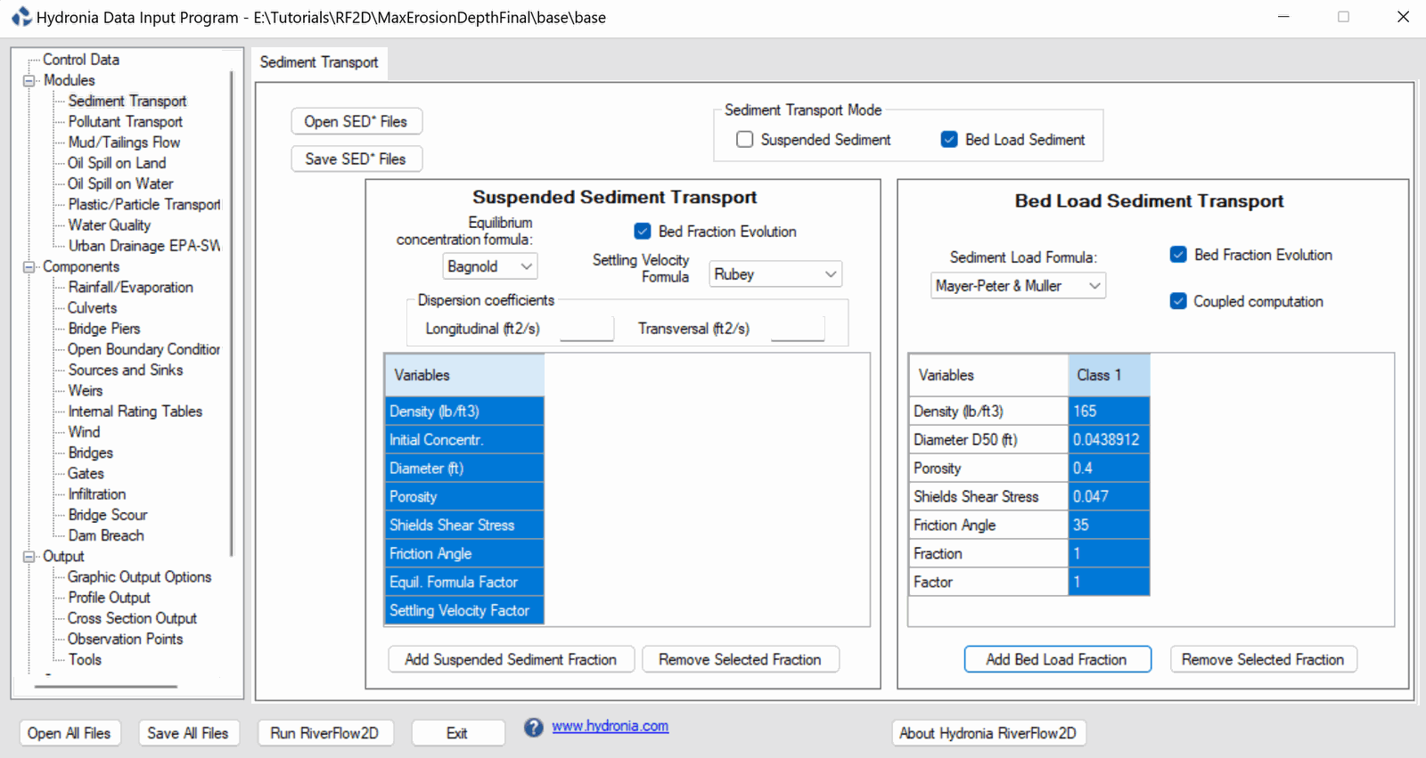Select the Diameter D50 value cell for Class 1
This screenshot has width=1426, height=758.
pos(1108,440)
